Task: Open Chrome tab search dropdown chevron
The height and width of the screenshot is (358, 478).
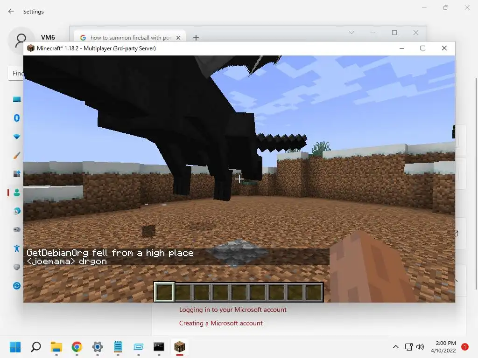Action: point(351,33)
